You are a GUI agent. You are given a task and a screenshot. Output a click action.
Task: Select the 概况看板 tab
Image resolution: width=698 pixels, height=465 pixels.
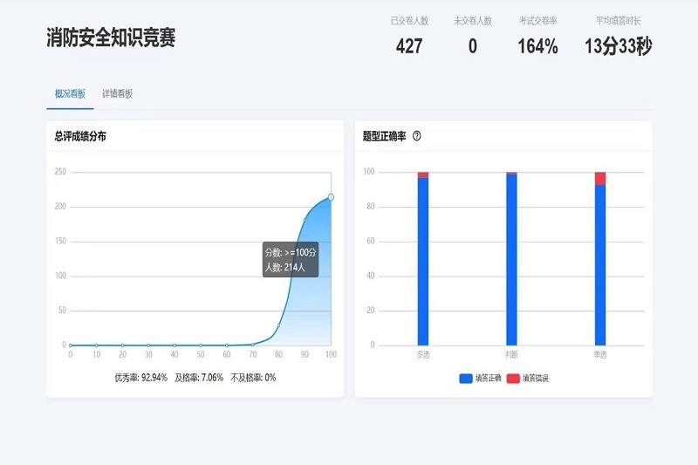point(70,93)
